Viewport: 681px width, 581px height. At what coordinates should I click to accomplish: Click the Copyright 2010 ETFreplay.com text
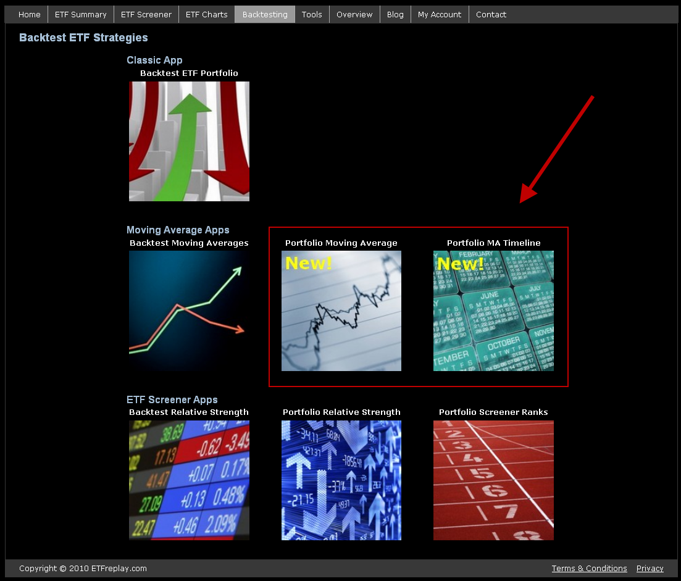click(83, 569)
